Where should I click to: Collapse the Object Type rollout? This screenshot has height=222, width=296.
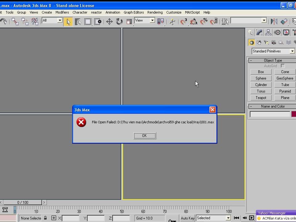(273, 60)
